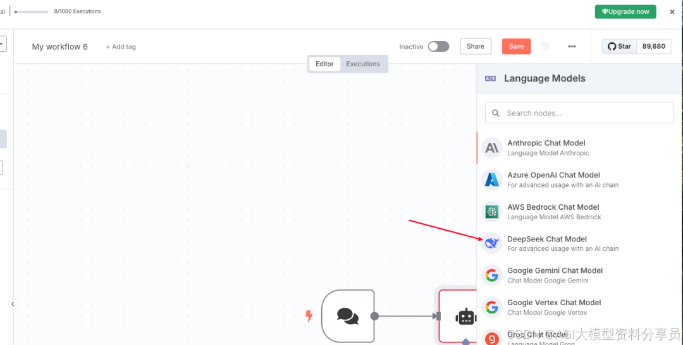The height and width of the screenshot is (345, 683).
Task: Open the three-dot workflow options menu
Action: 572,46
